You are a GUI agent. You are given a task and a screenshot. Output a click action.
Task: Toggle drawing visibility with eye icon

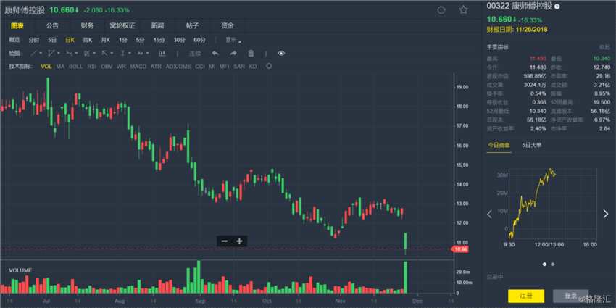pos(281,54)
